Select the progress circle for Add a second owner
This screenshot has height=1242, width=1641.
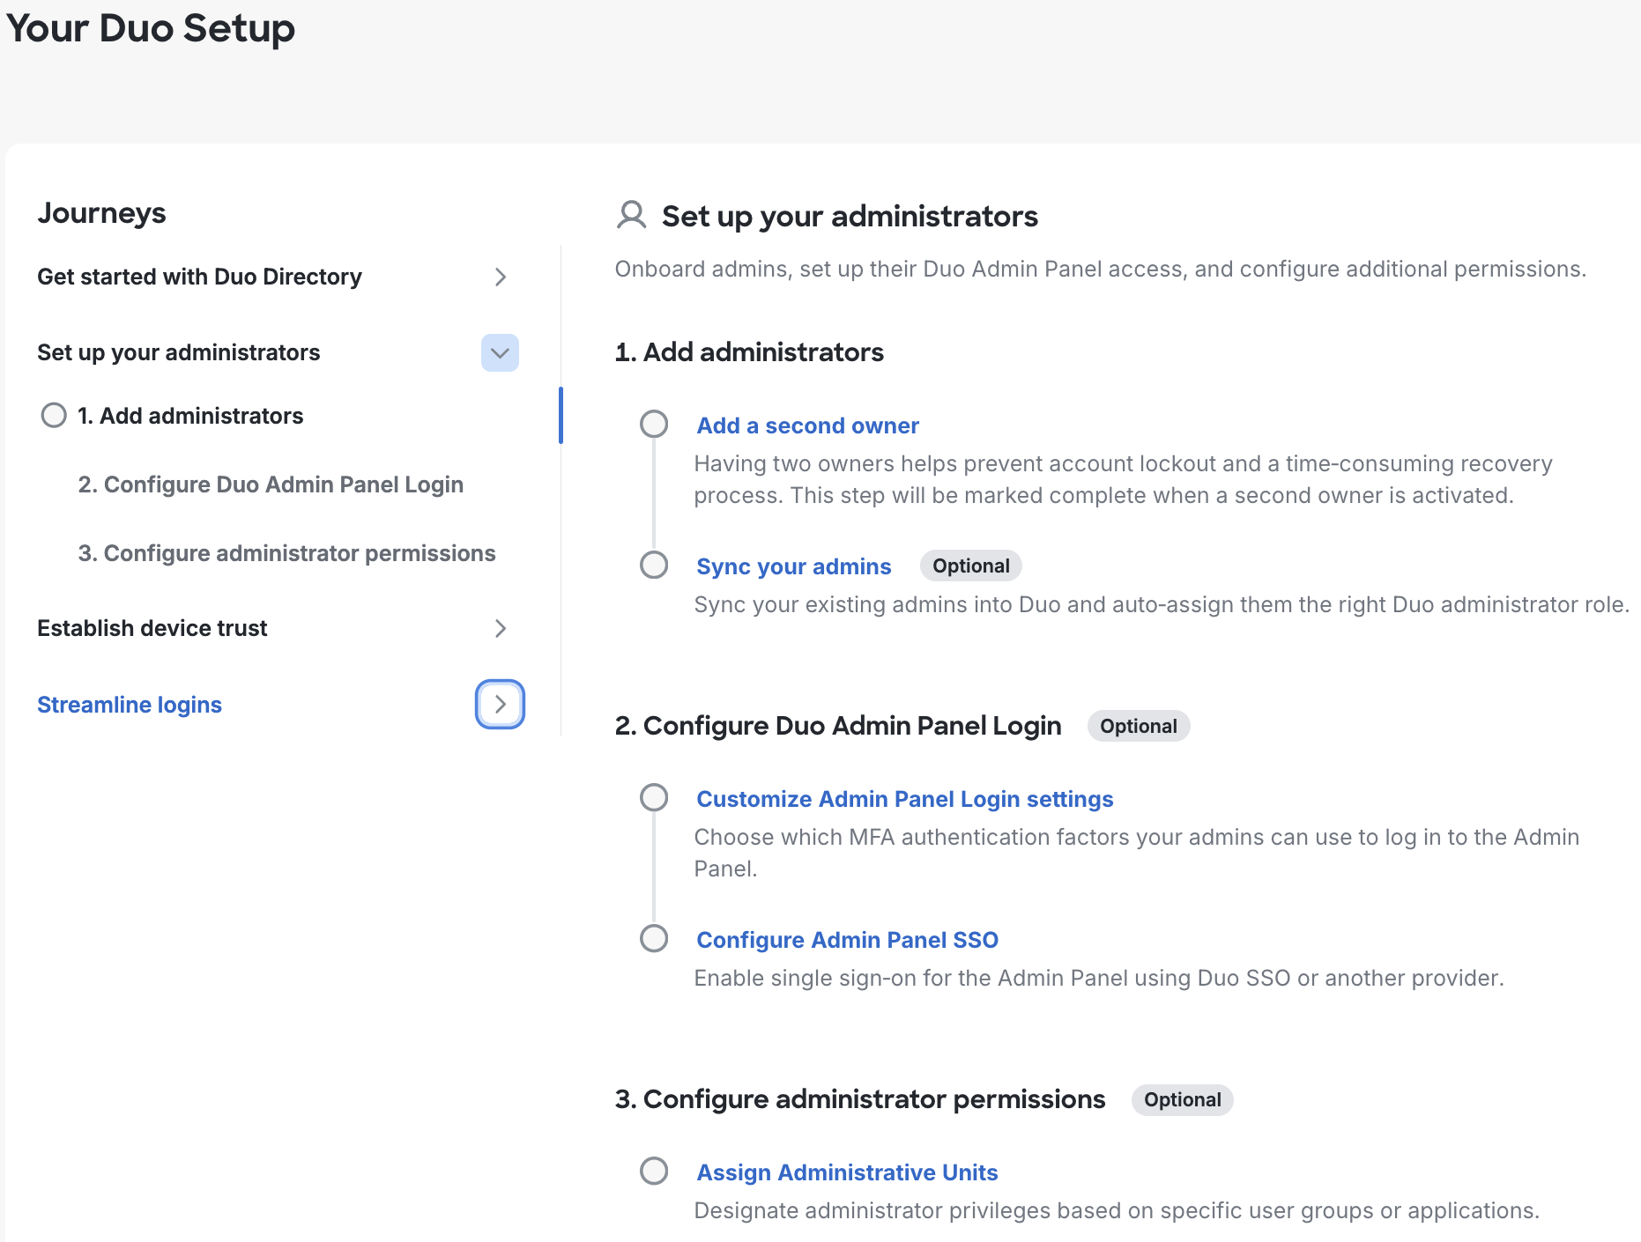coord(654,424)
